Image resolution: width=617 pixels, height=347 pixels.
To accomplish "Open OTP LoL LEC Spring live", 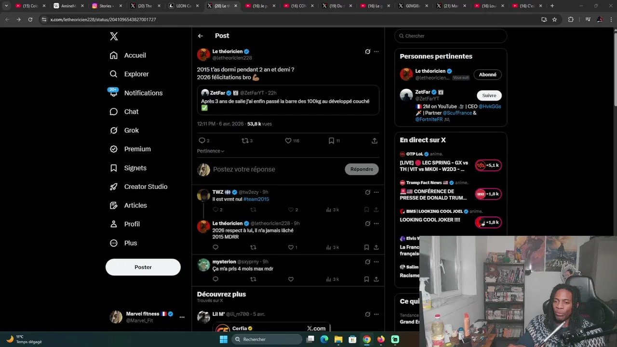I will point(450,161).
